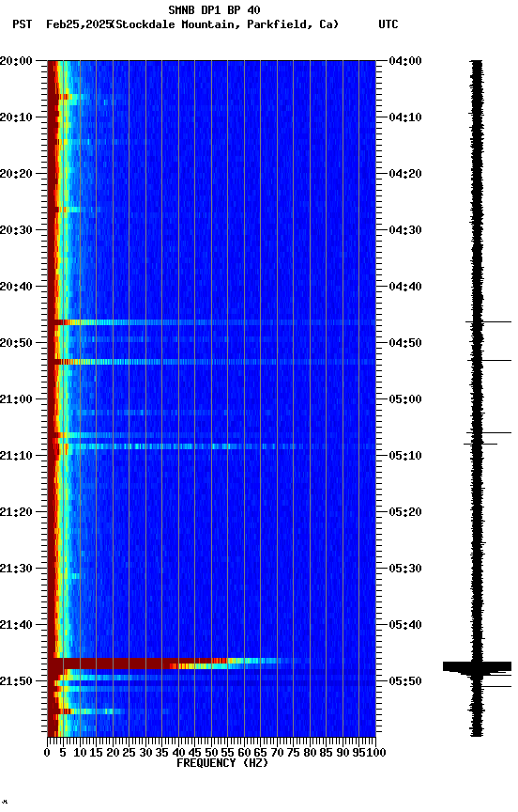Screen dimensions: 518x812
Task: Click the 04:00 UTC time label
Action: coord(405,61)
